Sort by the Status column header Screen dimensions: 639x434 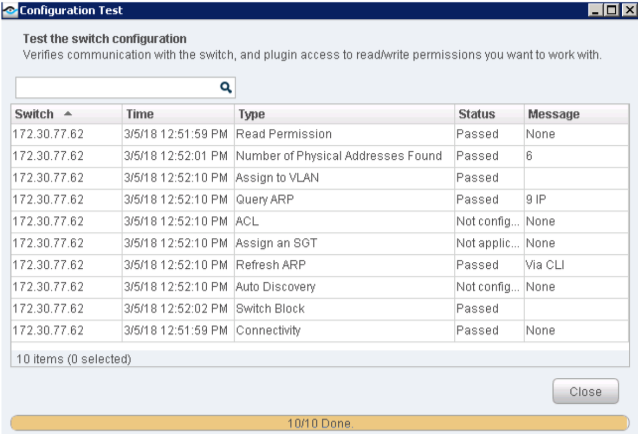click(x=477, y=114)
